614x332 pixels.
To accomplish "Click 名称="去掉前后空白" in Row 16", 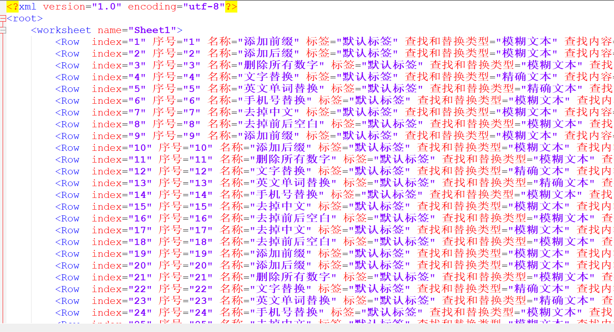I will (278, 219).
